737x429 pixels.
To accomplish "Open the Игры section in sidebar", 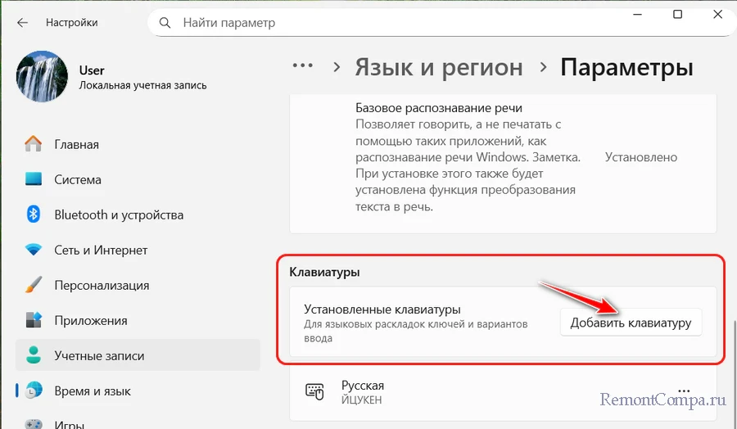I will [x=70, y=424].
